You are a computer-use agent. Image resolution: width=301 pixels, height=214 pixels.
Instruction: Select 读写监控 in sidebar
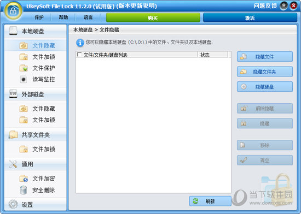36,79
